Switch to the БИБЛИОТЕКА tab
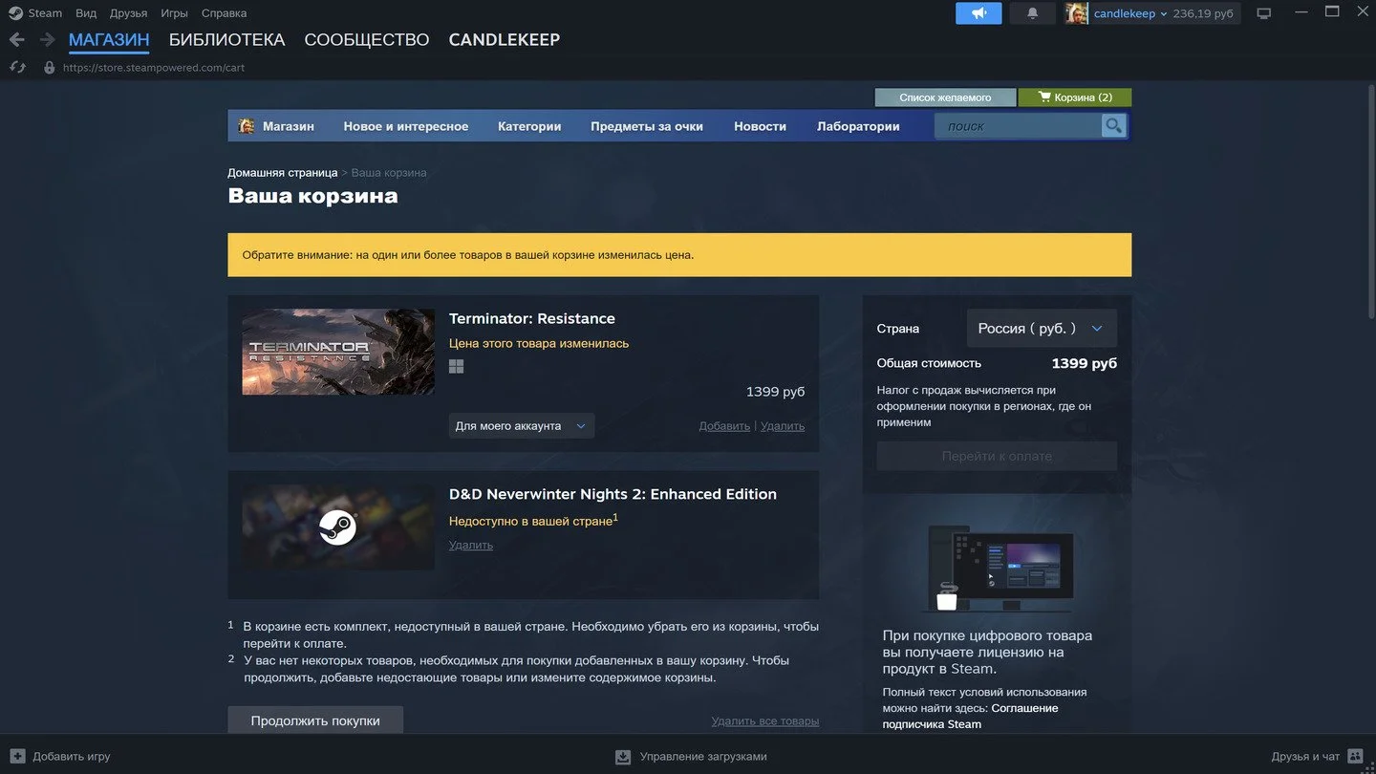 pyautogui.click(x=226, y=40)
